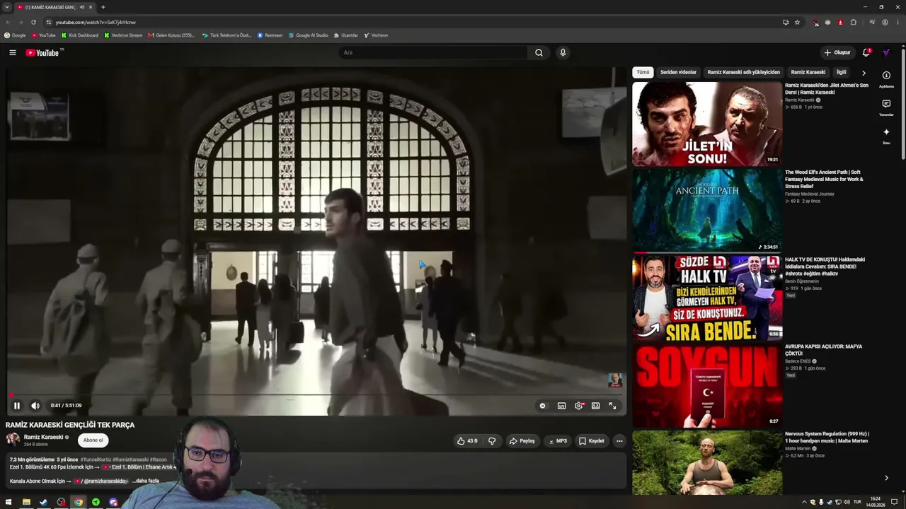Click the Chrome address bar URL
Viewport: 906px width, 509px height.
click(96, 22)
